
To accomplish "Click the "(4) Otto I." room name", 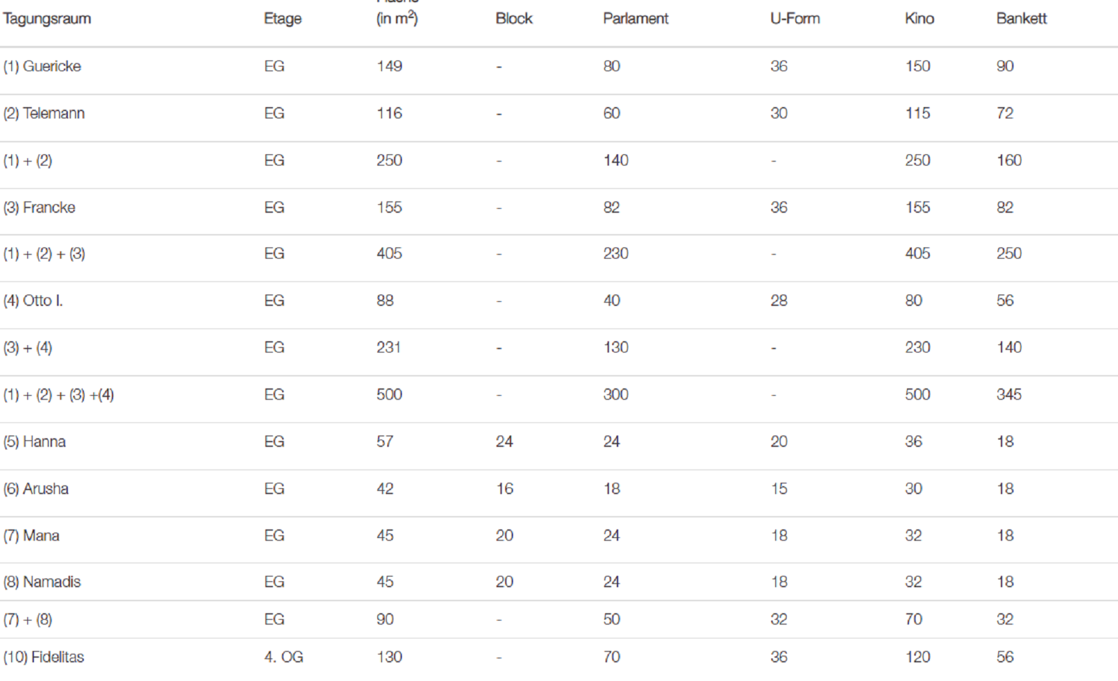I will pyautogui.click(x=33, y=301).
